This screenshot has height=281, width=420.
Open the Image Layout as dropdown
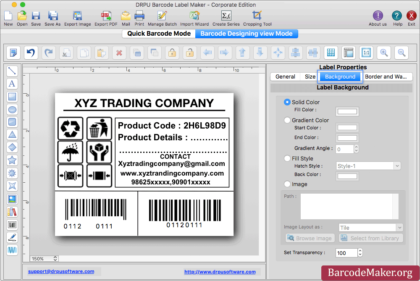tap(371, 227)
